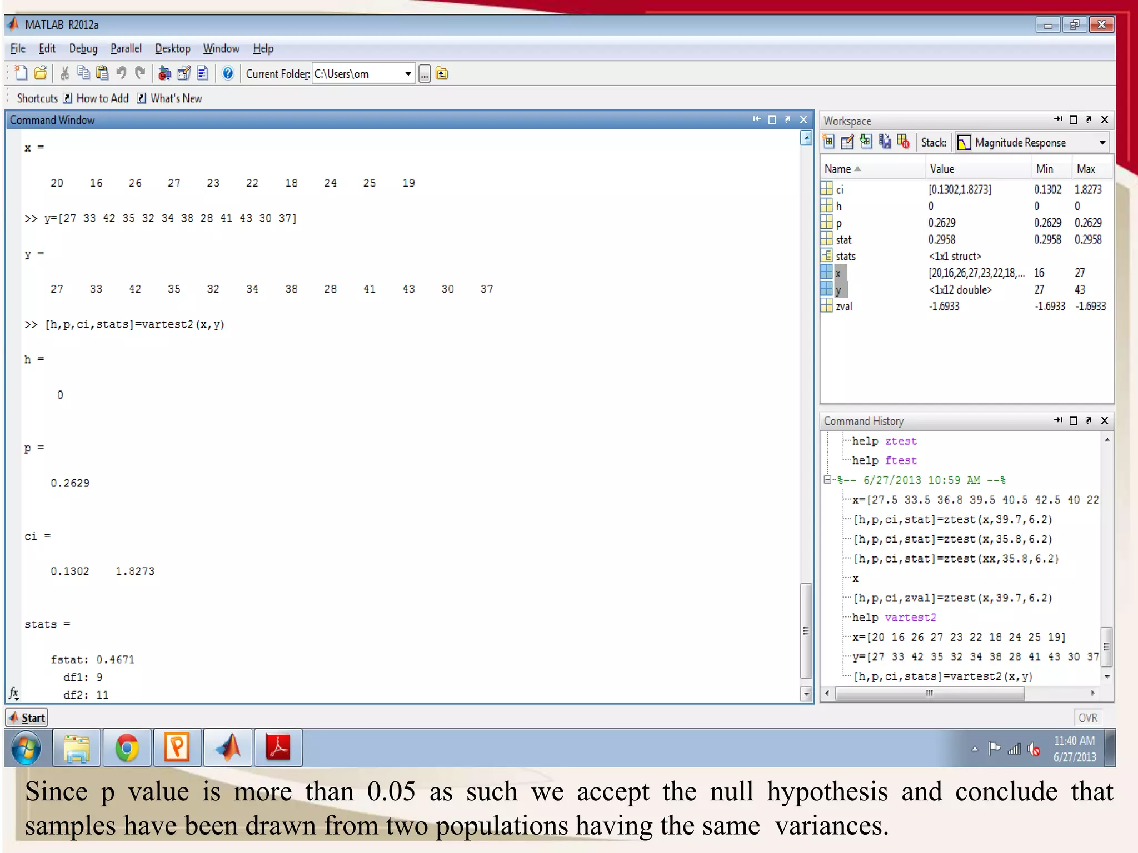Screen dimensions: 1138x853
Task: Click the Start button
Action: click(x=27, y=717)
